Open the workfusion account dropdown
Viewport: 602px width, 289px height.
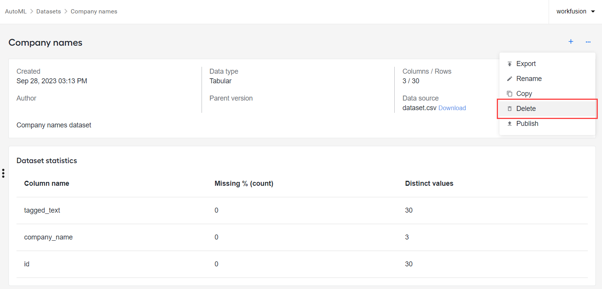576,12
